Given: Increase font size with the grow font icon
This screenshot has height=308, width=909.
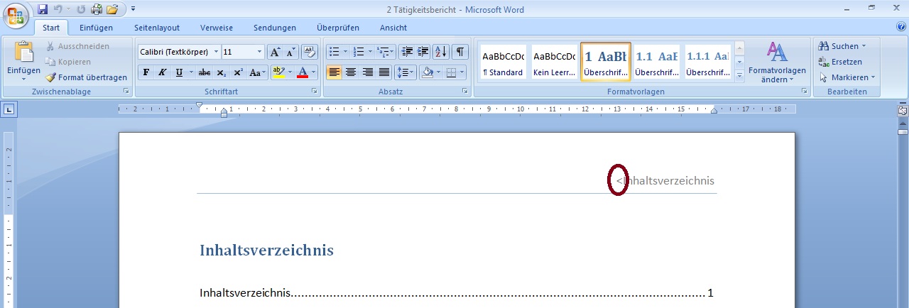Looking at the screenshot, I should pyautogui.click(x=275, y=52).
